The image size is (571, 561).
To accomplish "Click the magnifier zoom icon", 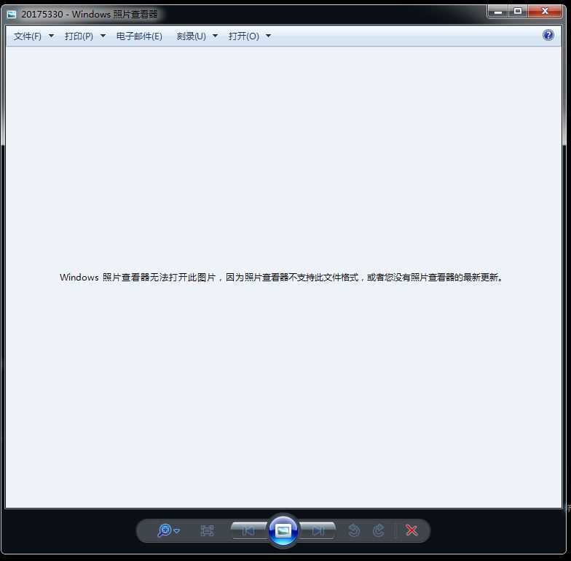I will click(165, 530).
